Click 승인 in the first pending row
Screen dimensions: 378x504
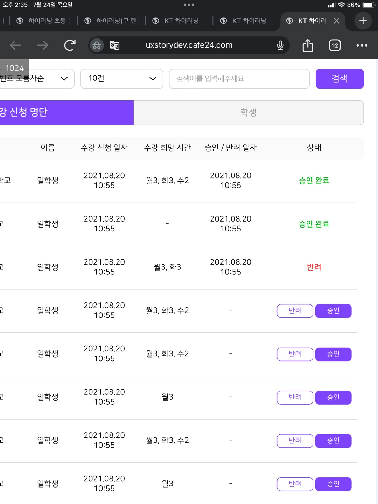pos(333,311)
